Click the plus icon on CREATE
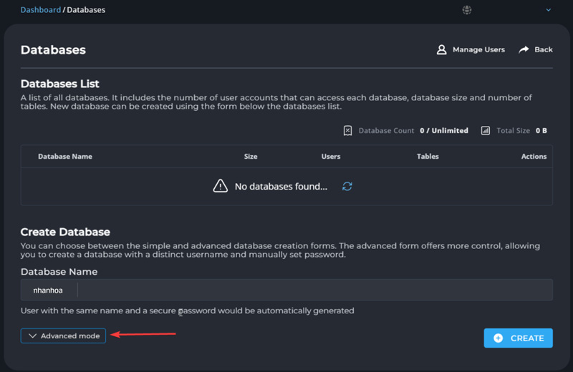 pyautogui.click(x=498, y=338)
